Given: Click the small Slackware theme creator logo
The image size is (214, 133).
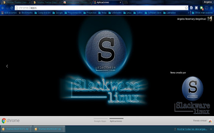Looking at the screenshot, I should (193, 95).
